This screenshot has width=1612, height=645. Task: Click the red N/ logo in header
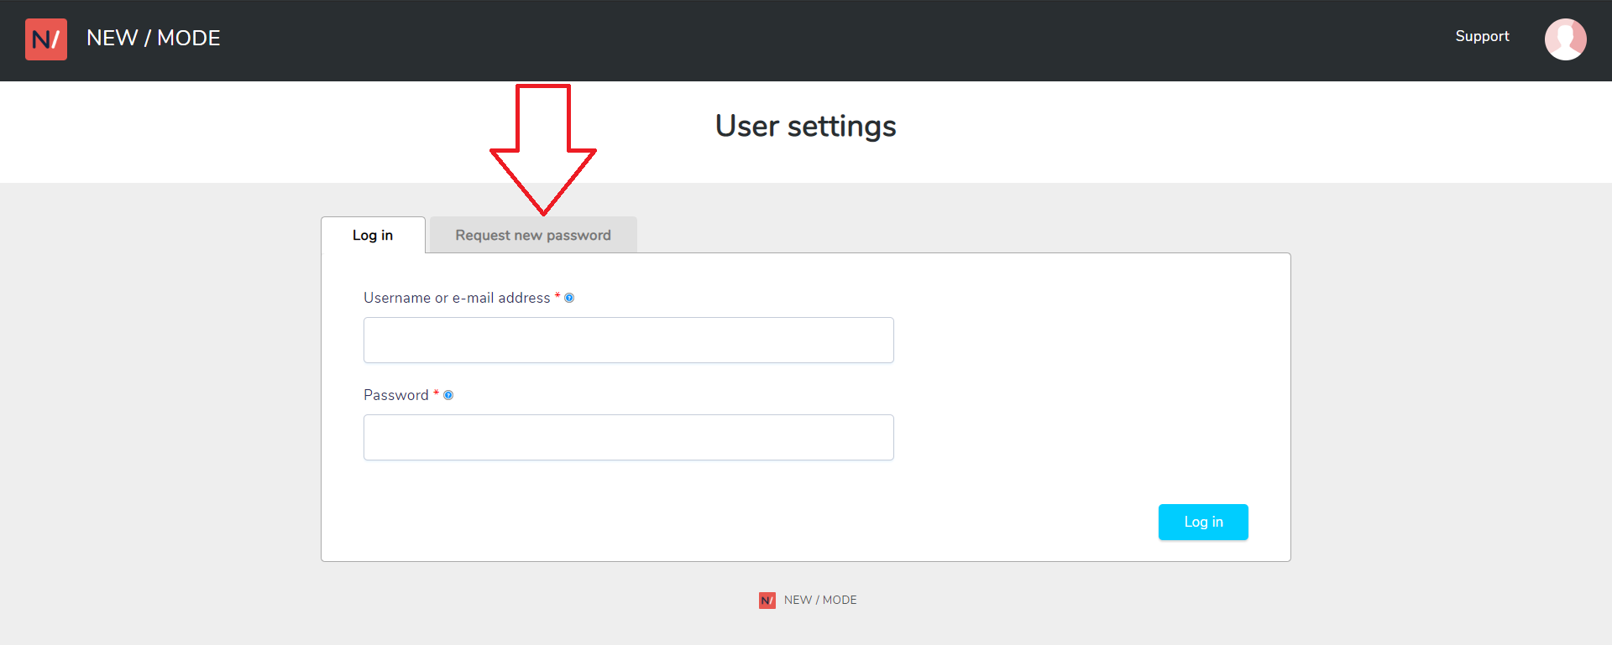[x=46, y=39]
